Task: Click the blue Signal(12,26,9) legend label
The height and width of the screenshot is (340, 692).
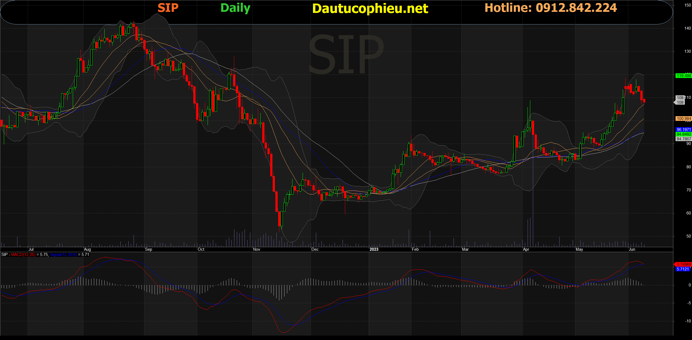Action: click(63, 255)
